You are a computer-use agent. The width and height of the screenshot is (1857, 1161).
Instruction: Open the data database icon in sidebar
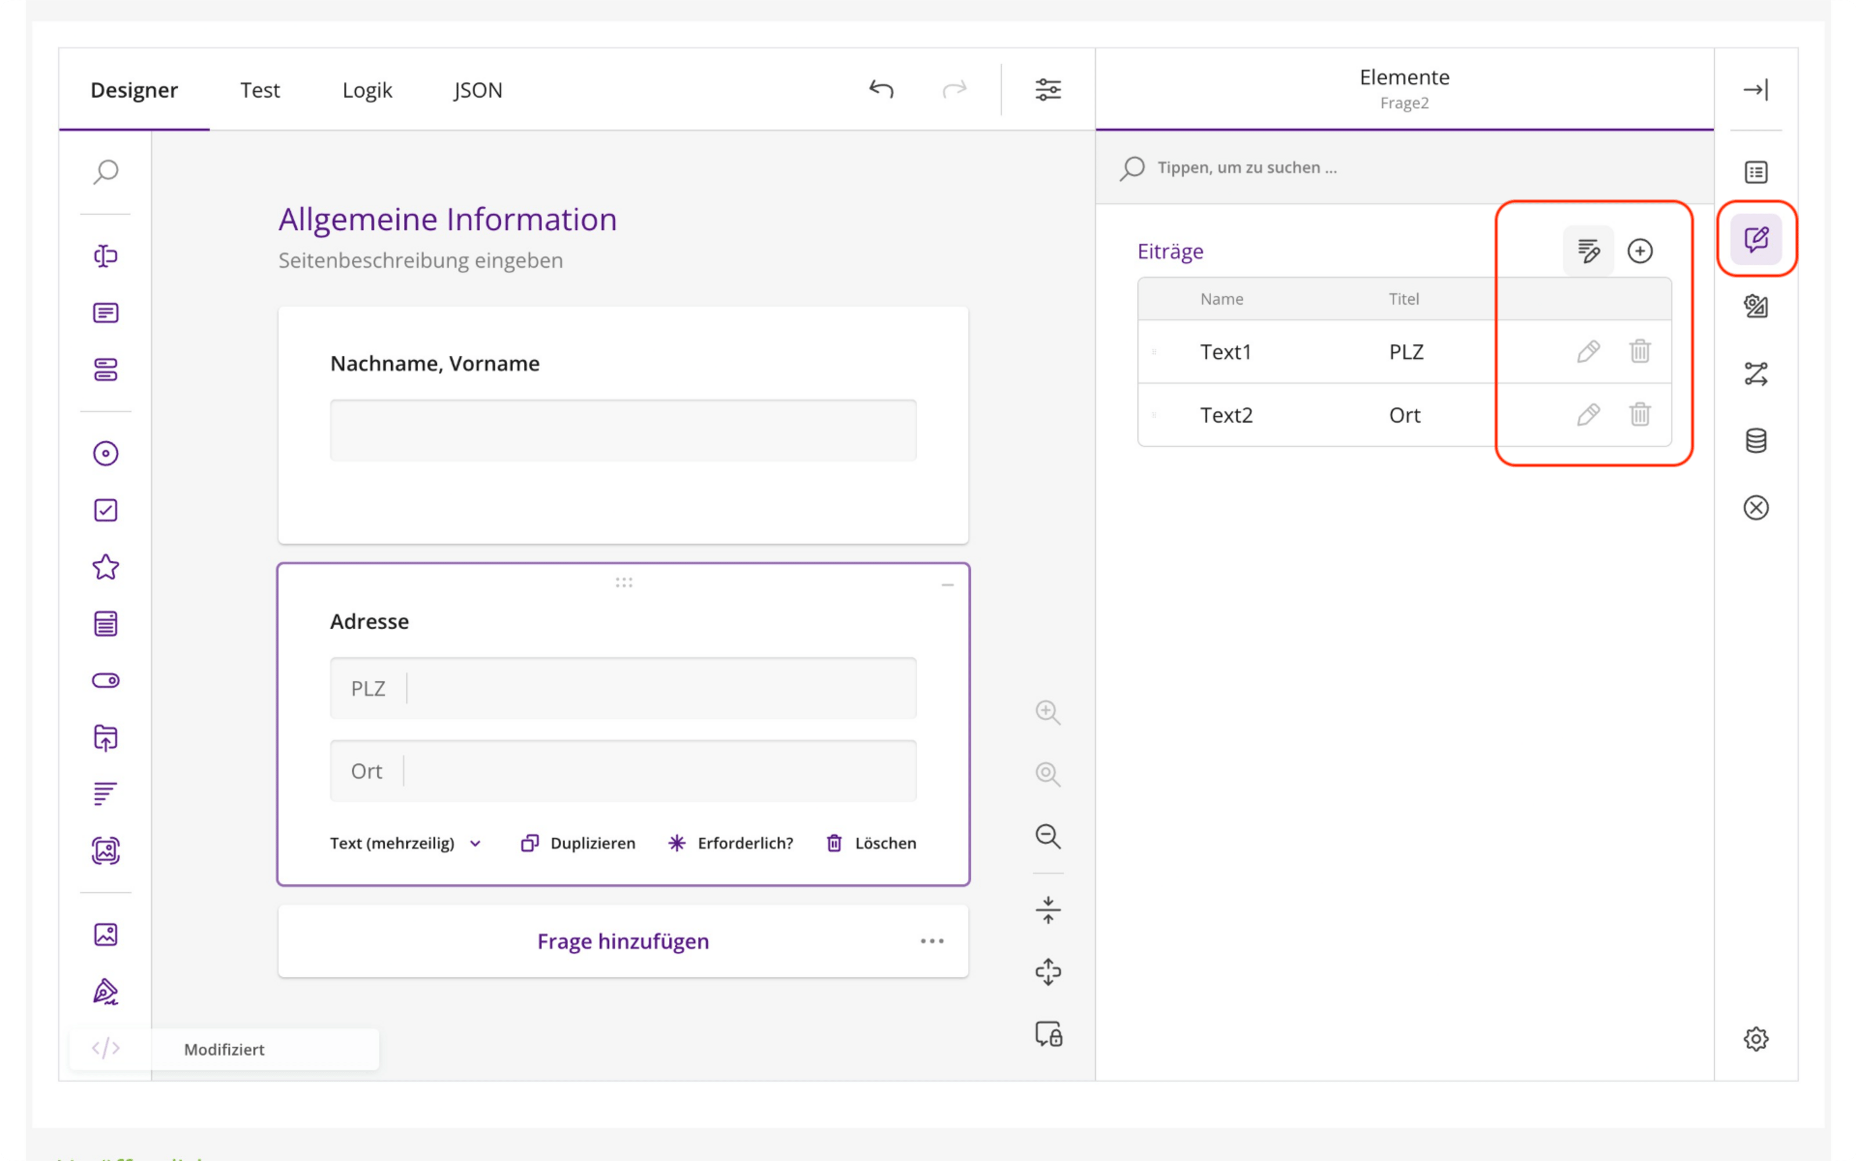(x=1755, y=441)
